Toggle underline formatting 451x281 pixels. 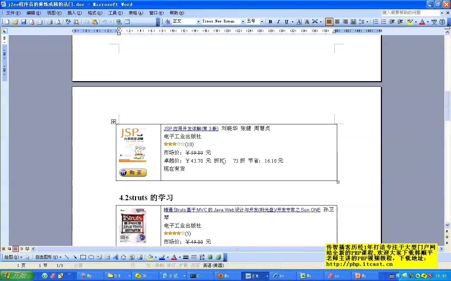(286, 22)
